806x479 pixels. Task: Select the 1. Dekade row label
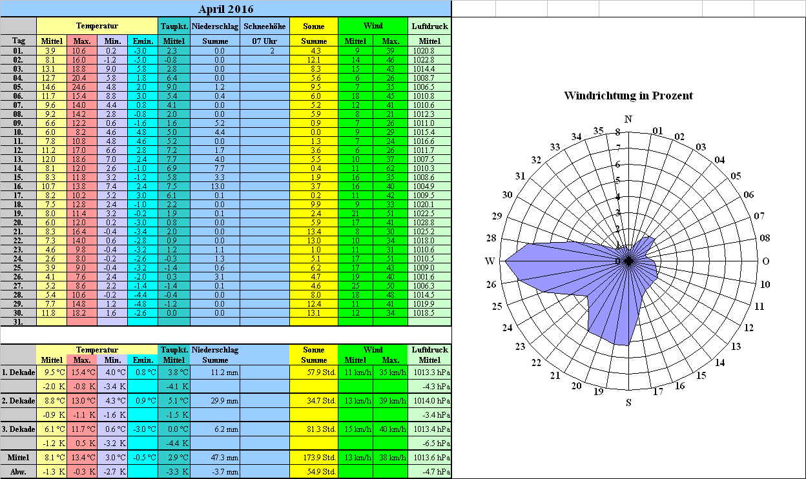(x=19, y=372)
